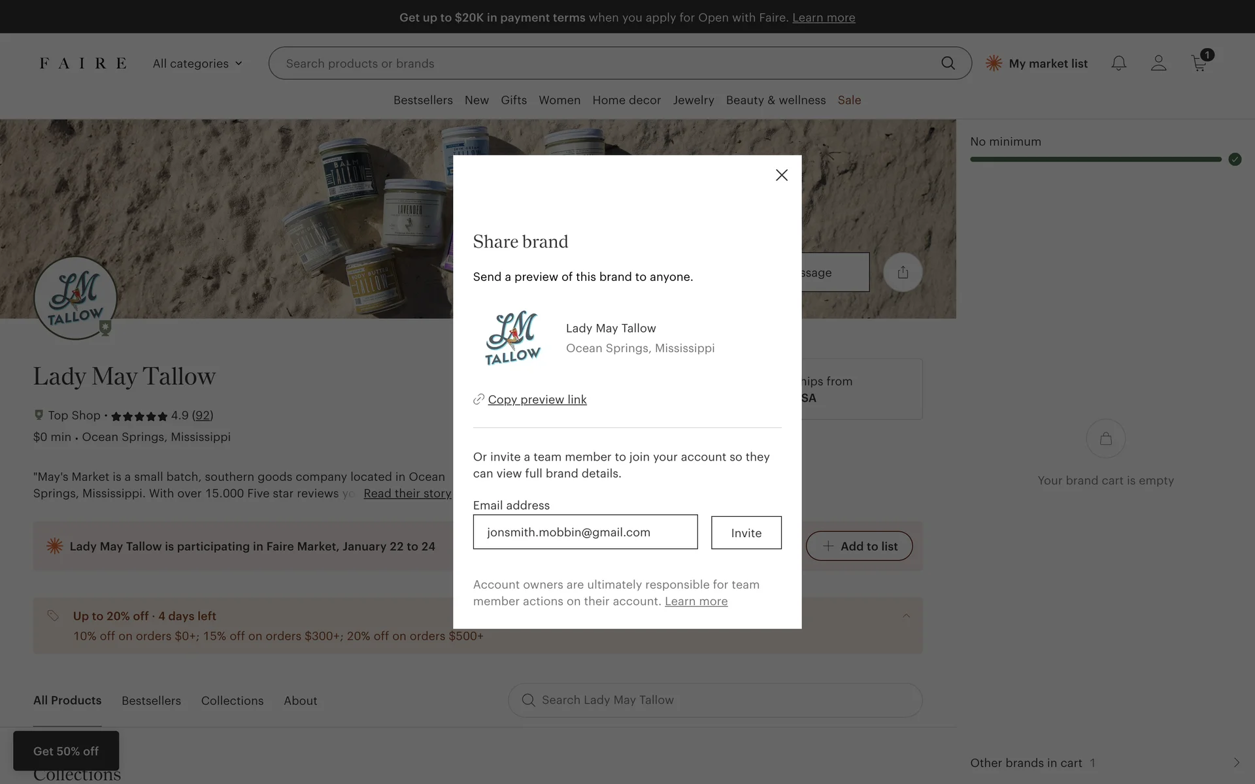
Task: Open the shopping cart icon
Action: (x=1199, y=63)
